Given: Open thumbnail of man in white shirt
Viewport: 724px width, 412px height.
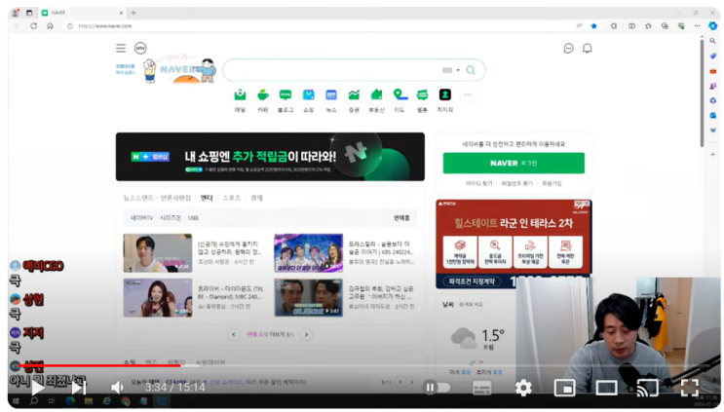Looking at the screenshot, I should pos(158,253).
